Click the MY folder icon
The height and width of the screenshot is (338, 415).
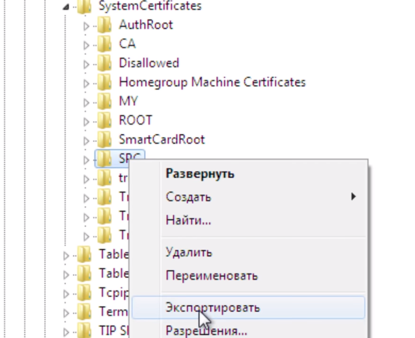105,101
